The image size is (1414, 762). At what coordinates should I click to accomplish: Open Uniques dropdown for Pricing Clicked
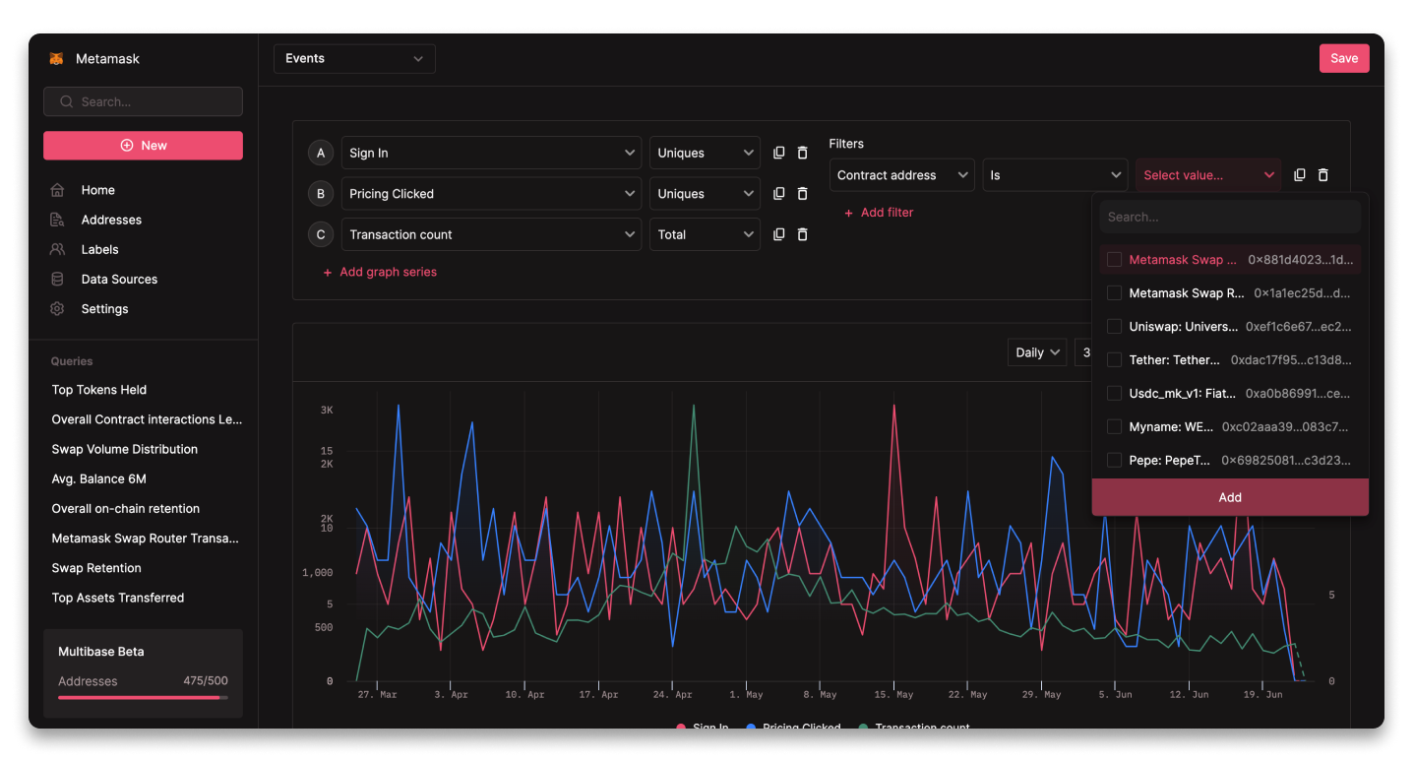705,194
